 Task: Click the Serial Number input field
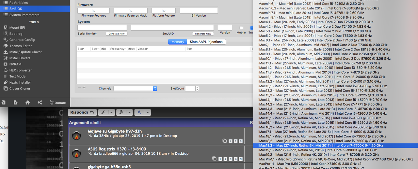pos(102,28)
